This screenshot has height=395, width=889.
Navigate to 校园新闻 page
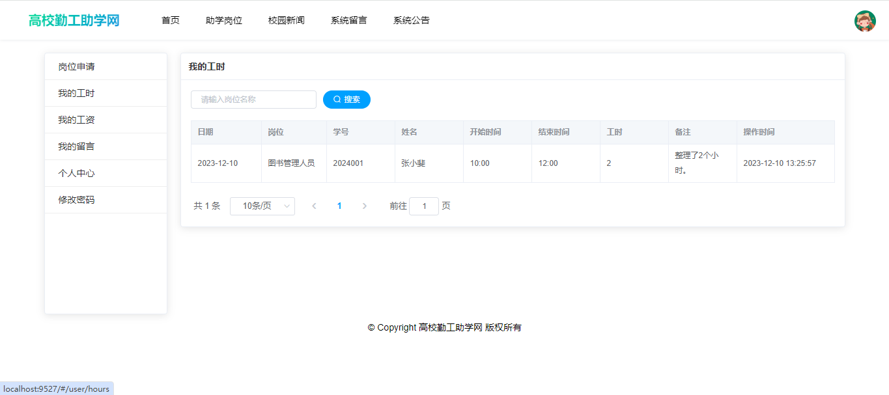[x=287, y=20]
